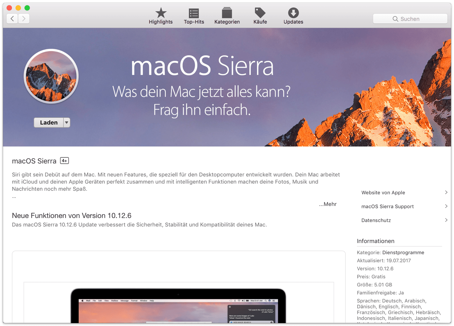Screen dimensions: 454x326
Task: Click the macOS Sierra round app icon
Action: [51, 76]
